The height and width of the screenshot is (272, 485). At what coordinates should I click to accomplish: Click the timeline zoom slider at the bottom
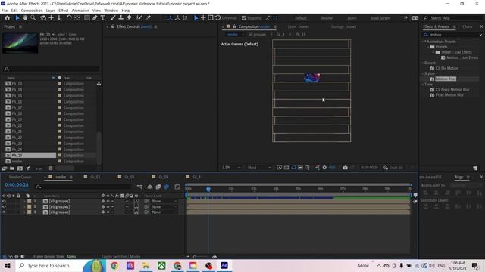[195, 257]
